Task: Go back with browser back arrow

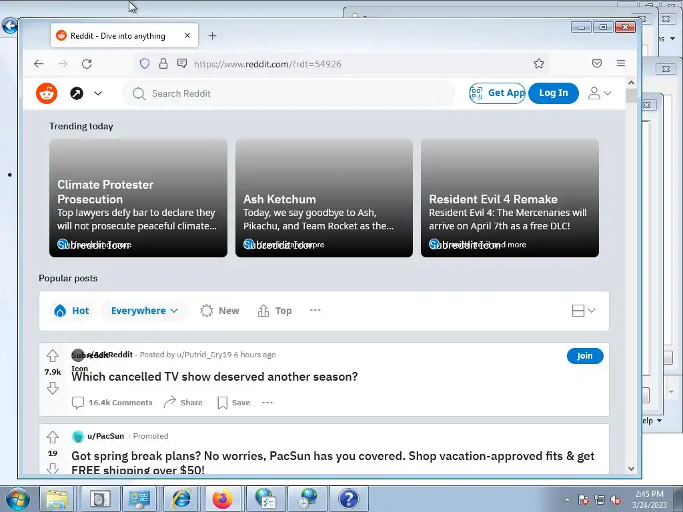Action: (x=39, y=64)
